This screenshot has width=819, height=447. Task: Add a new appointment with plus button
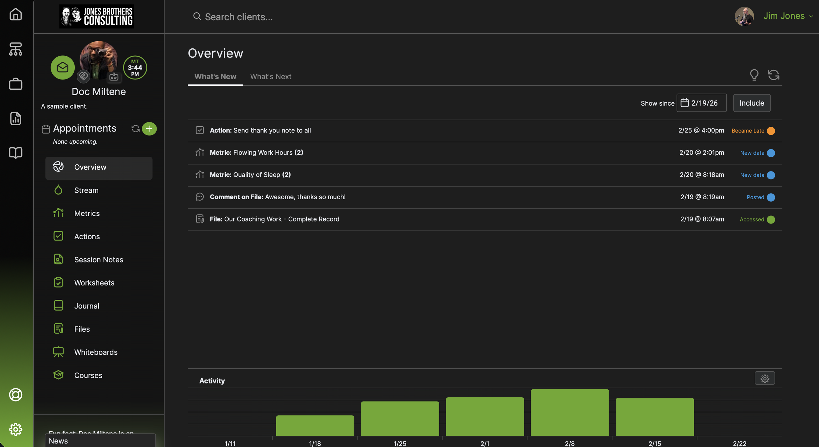pos(149,129)
